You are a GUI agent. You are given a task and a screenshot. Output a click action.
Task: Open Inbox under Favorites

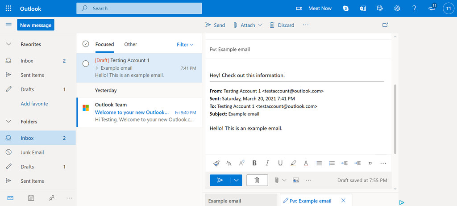tap(38, 61)
